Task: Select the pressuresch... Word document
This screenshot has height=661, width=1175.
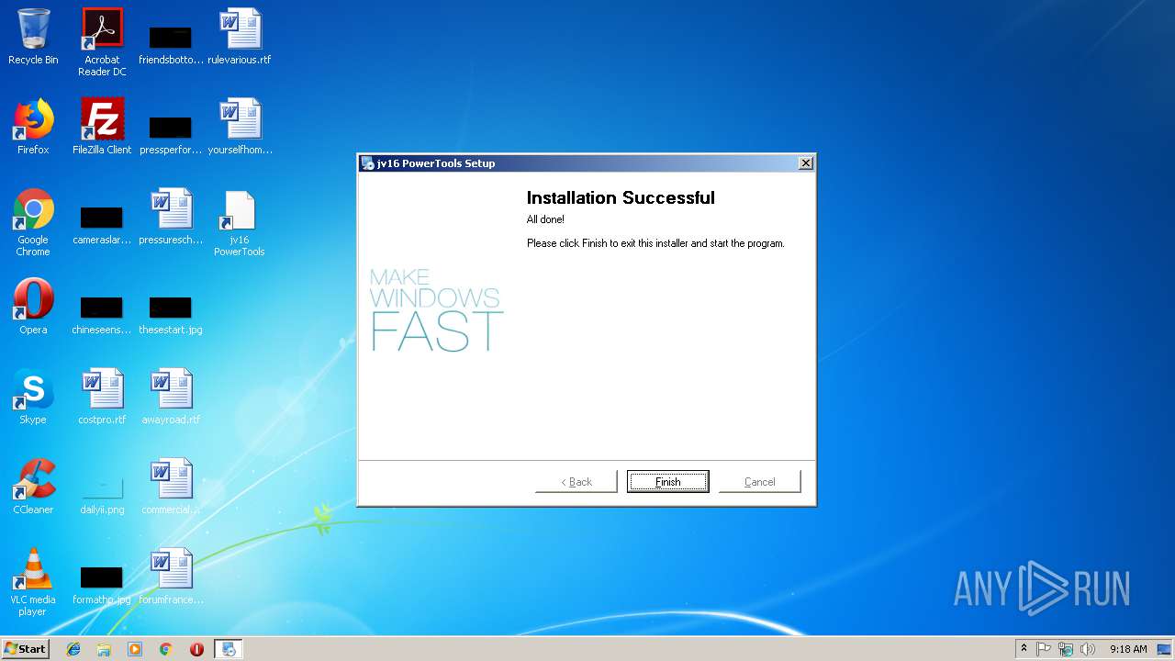Action: pyautogui.click(x=171, y=217)
